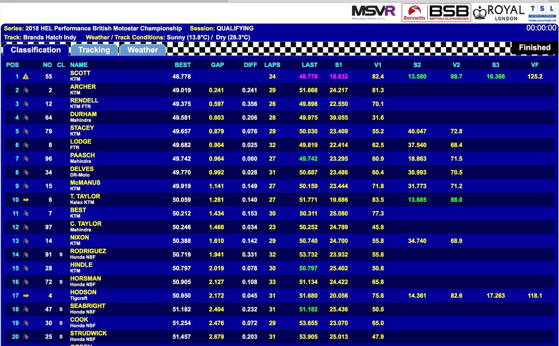Select rider name LODGE
The width and height of the screenshot is (559, 346).
[81, 142]
